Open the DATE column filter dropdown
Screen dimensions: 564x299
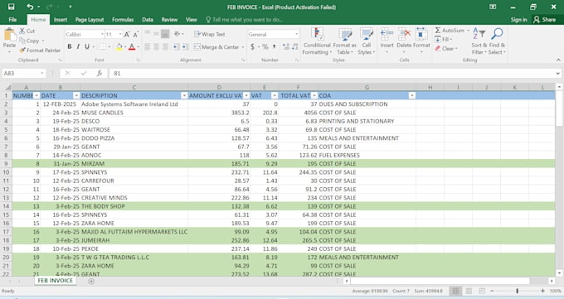coord(76,95)
